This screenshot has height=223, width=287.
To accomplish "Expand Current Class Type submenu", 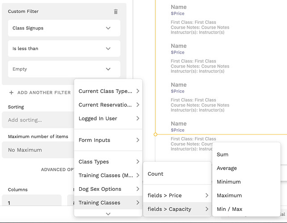I will tap(108, 91).
